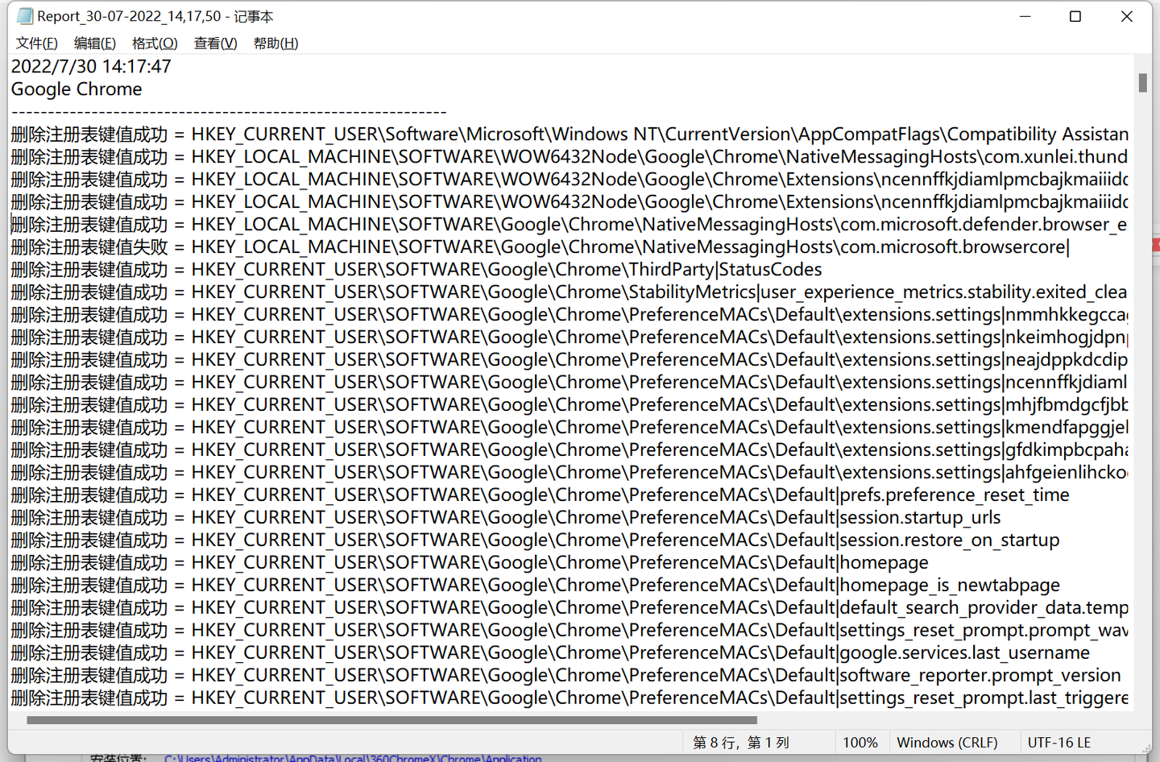Click the Notepad icon in title bar

tap(25, 16)
